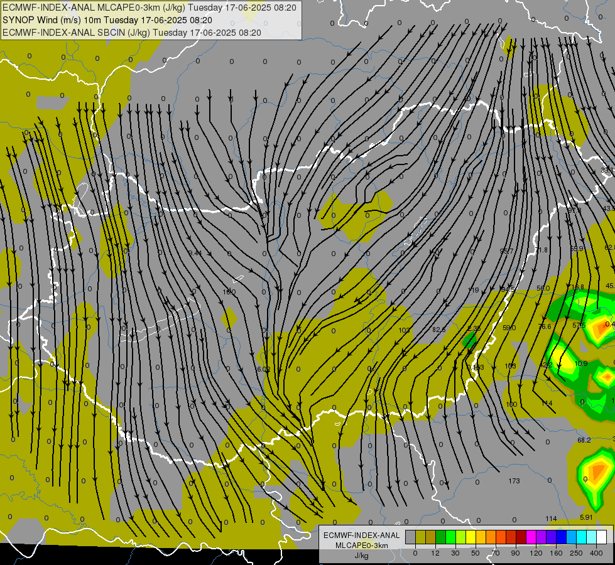The height and width of the screenshot is (565, 615).
Task: Click the map value 68.2
Action: (x=584, y=440)
